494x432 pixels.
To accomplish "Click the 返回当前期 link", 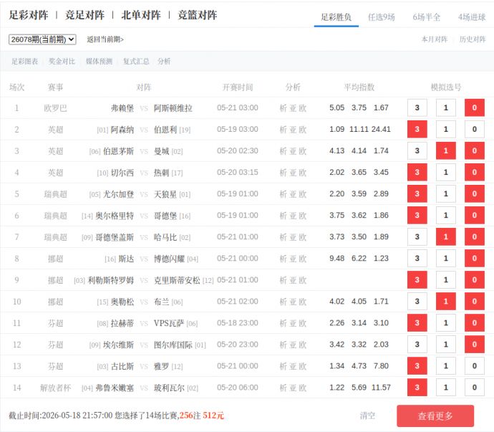I will [x=105, y=39].
